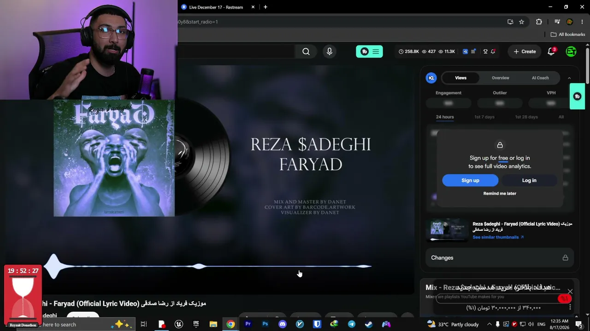The height and width of the screenshot is (331, 590).
Task: Click the YouTube search input field
Action: (236, 51)
